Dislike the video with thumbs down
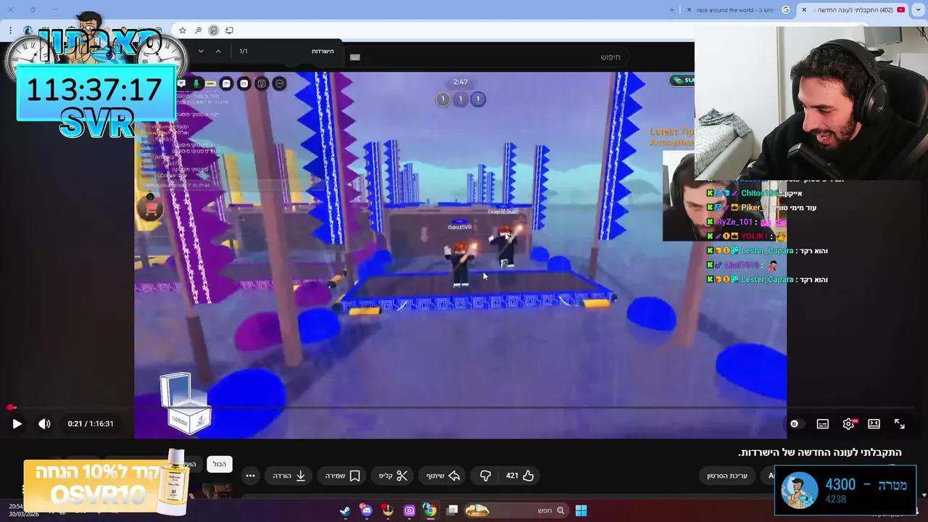Image resolution: width=928 pixels, height=522 pixels. tap(485, 476)
